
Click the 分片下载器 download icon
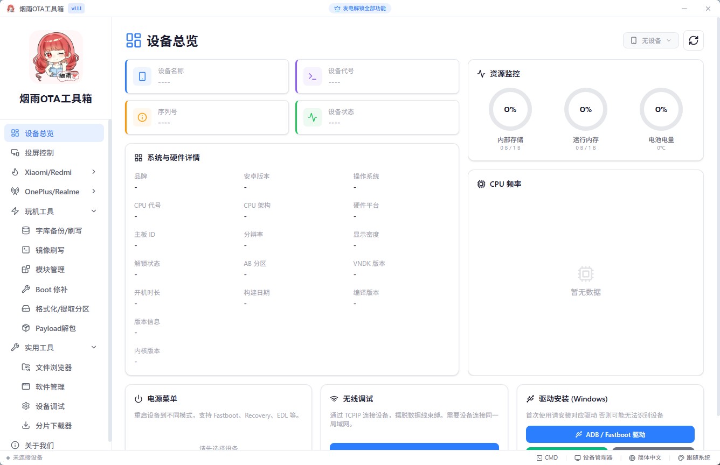(x=25, y=426)
